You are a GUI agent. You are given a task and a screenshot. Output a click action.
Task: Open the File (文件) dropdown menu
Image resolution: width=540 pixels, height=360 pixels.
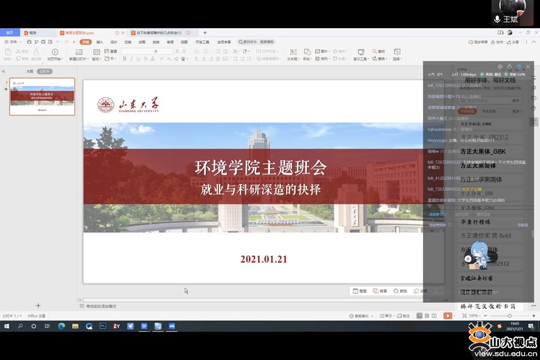(11, 42)
